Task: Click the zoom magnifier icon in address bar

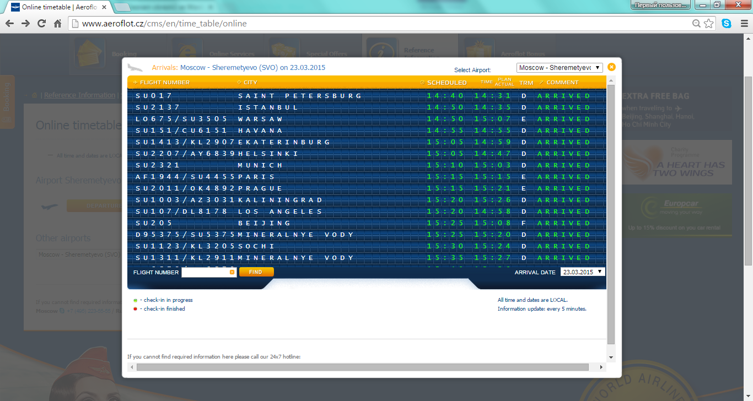Action: 697,24
